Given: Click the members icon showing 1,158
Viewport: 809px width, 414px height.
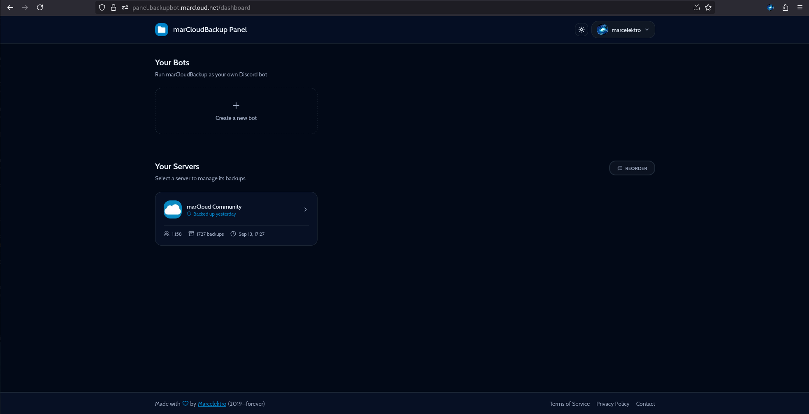Looking at the screenshot, I should tap(167, 234).
